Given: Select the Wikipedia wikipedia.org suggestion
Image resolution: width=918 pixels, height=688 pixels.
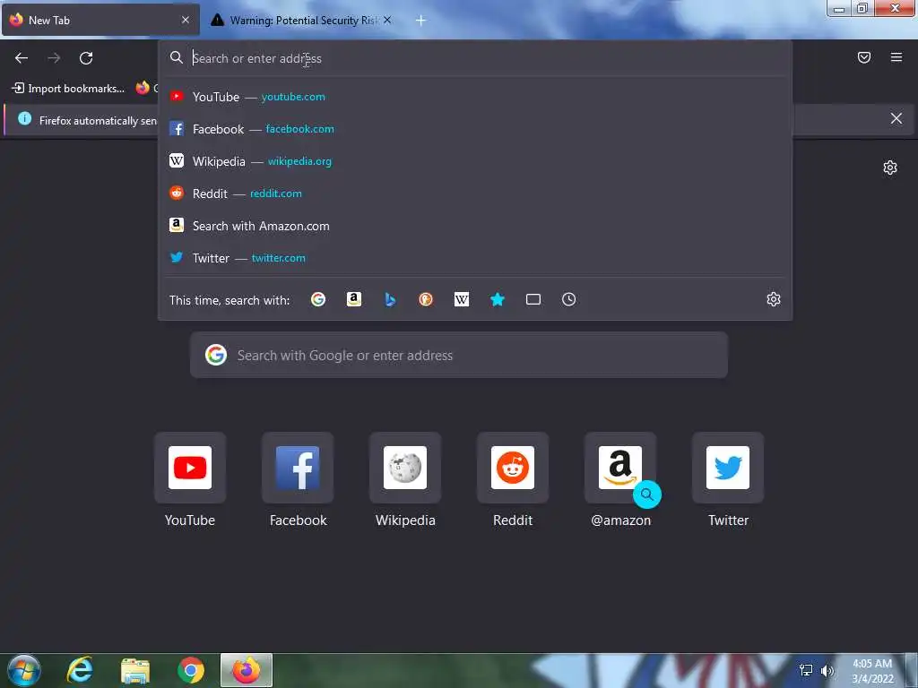Looking at the screenshot, I should coord(475,161).
